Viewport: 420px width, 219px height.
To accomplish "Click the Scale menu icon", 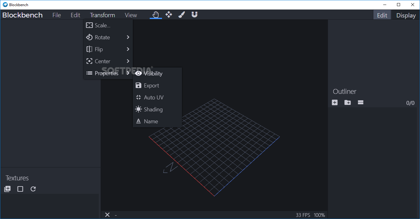I will 89,25.
